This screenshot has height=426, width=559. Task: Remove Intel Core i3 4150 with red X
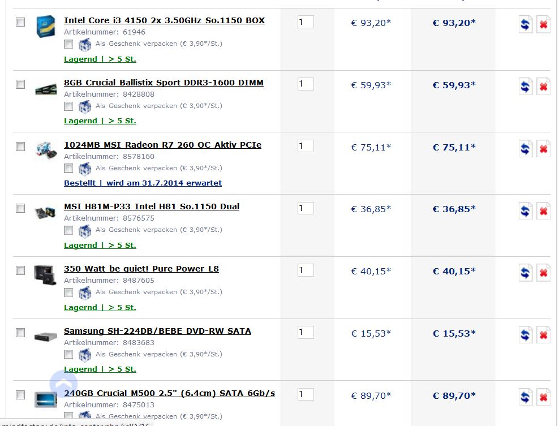click(x=543, y=24)
